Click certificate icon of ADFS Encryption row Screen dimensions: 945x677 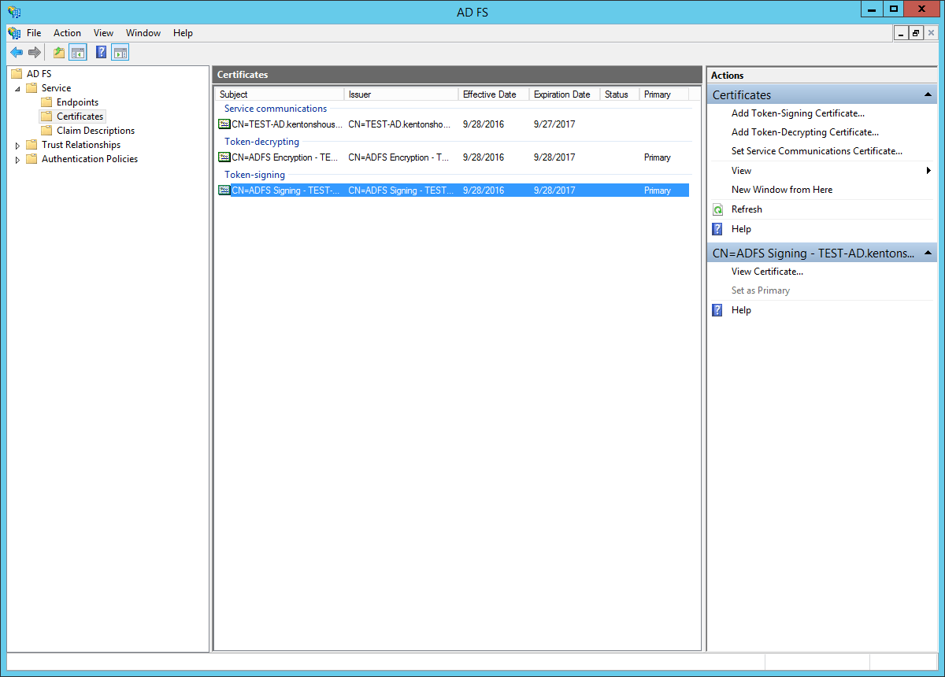point(224,157)
